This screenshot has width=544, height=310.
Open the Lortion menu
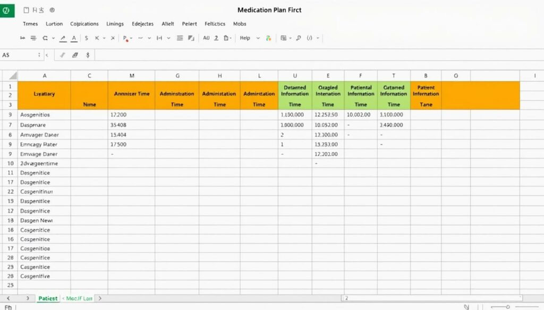pyautogui.click(x=54, y=24)
